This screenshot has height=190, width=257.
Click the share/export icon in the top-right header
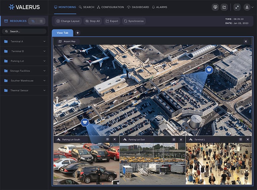[x=224, y=7]
